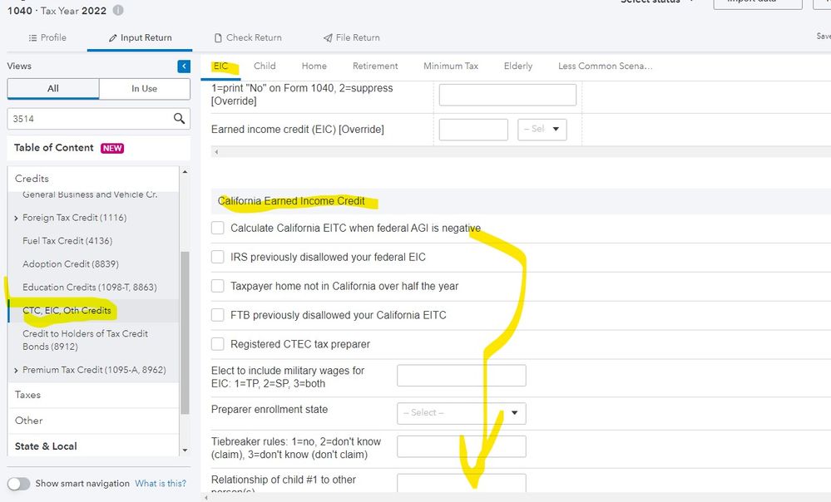
Task: Click the info icon beside Tax Year 2022
Action: 117,11
